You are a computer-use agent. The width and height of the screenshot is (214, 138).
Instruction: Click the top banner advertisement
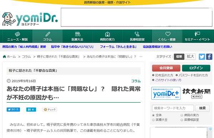coord(137,17)
